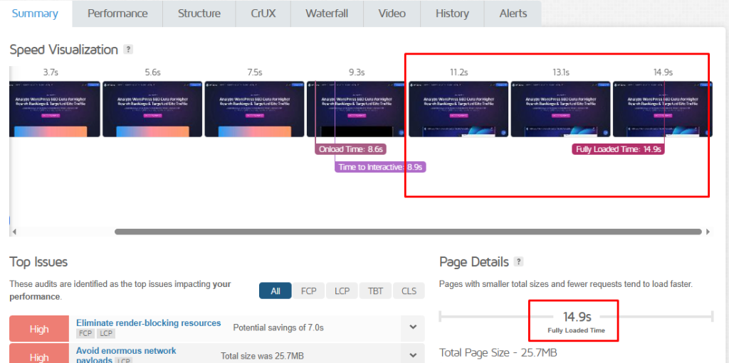Select the 3.7s filmstrip screenshot

(x=55, y=109)
